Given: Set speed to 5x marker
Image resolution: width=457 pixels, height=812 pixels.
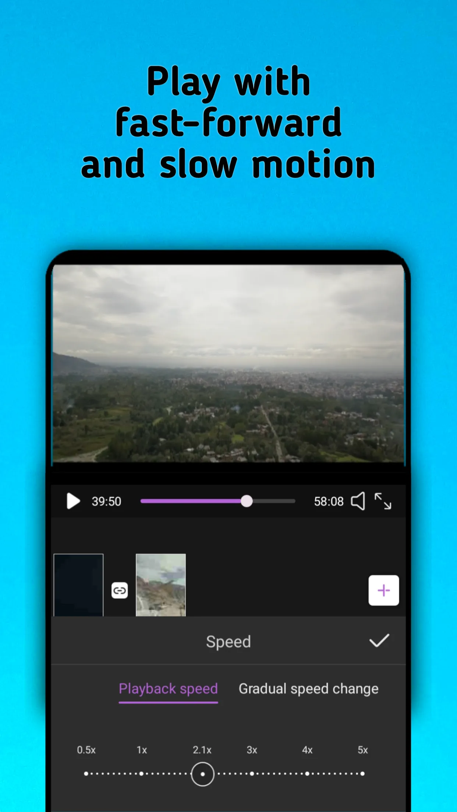Looking at the screenshot, I should [362, 774].
